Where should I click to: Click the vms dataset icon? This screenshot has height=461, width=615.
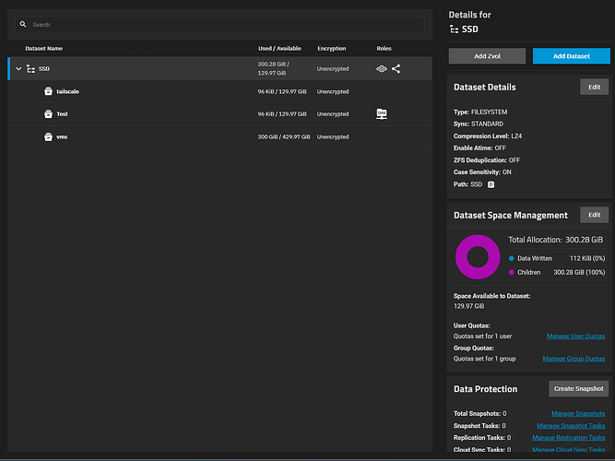(x=48, y=136)
